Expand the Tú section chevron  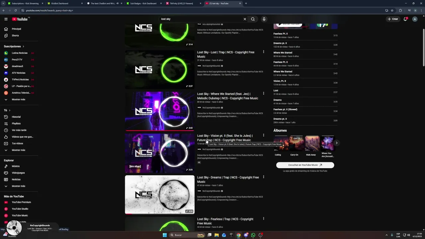pyautogui.click(x=10, y=110)
